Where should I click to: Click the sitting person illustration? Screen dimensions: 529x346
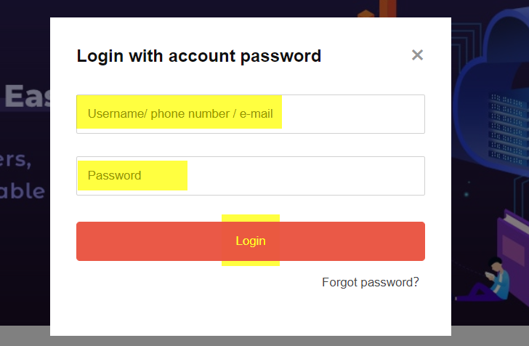[486, 280]
